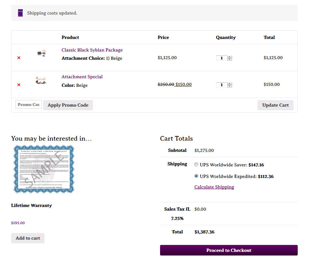Click the Apply Promo Code button
The image size is (329, 272).
(x=68, y=105)
